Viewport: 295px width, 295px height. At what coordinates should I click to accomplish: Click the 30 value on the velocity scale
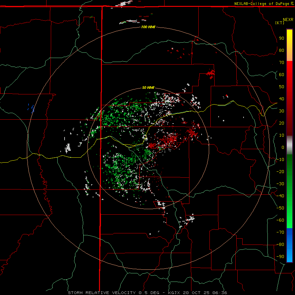click(282, 111)
